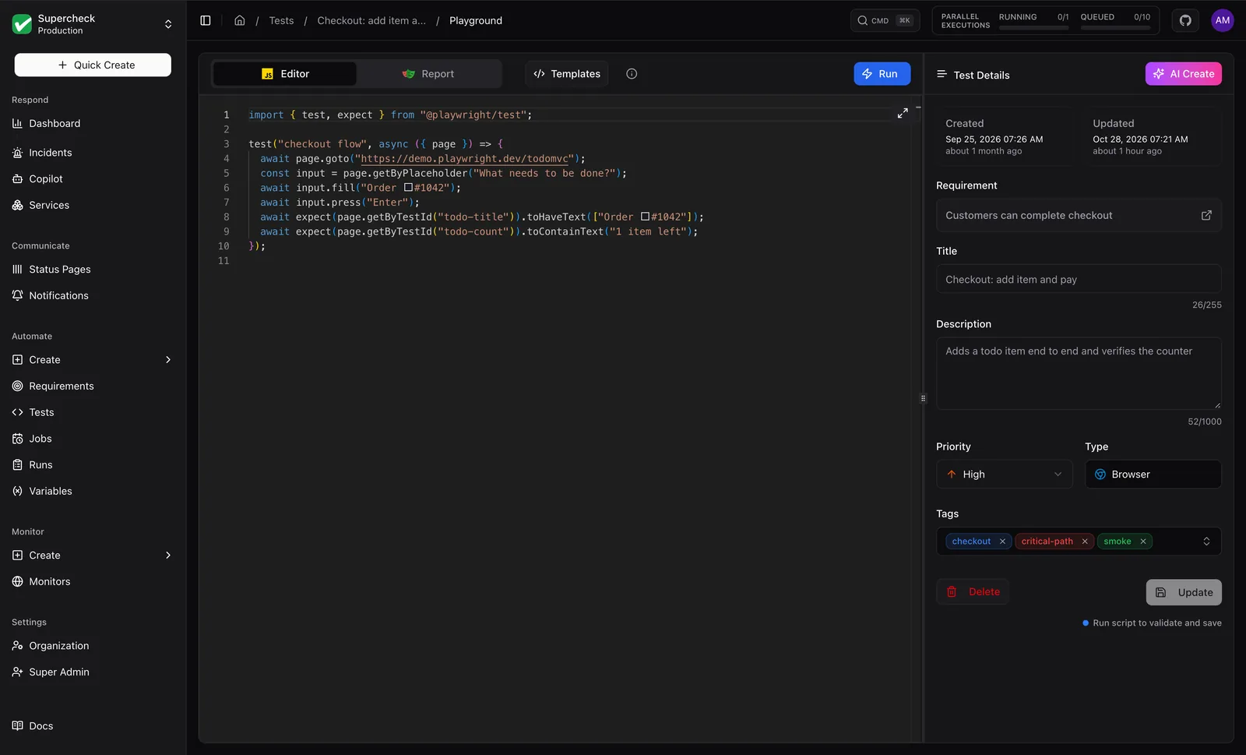1246x755 pixels.
Task: Open the Templates menu
Action: [x=566, y=74]
